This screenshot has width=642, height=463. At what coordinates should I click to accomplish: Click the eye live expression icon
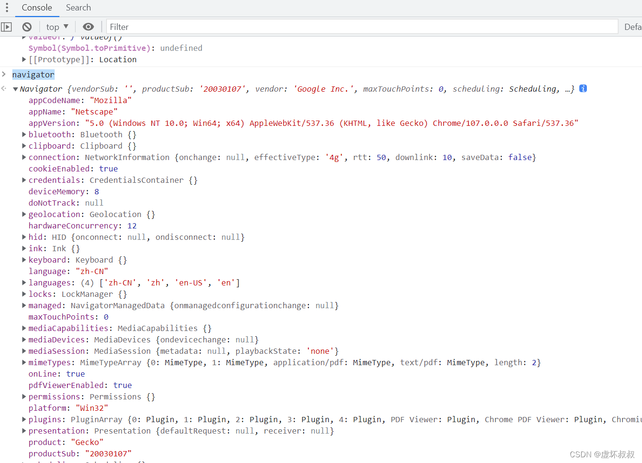(88, 27)
